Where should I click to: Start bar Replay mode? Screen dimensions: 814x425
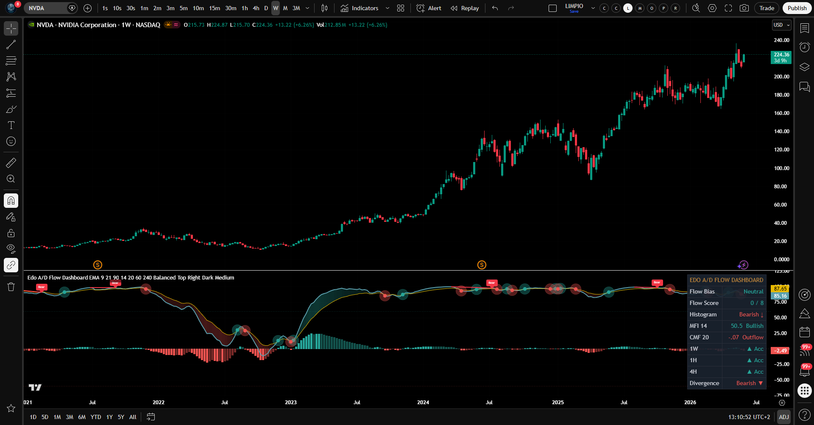[465, 8]
